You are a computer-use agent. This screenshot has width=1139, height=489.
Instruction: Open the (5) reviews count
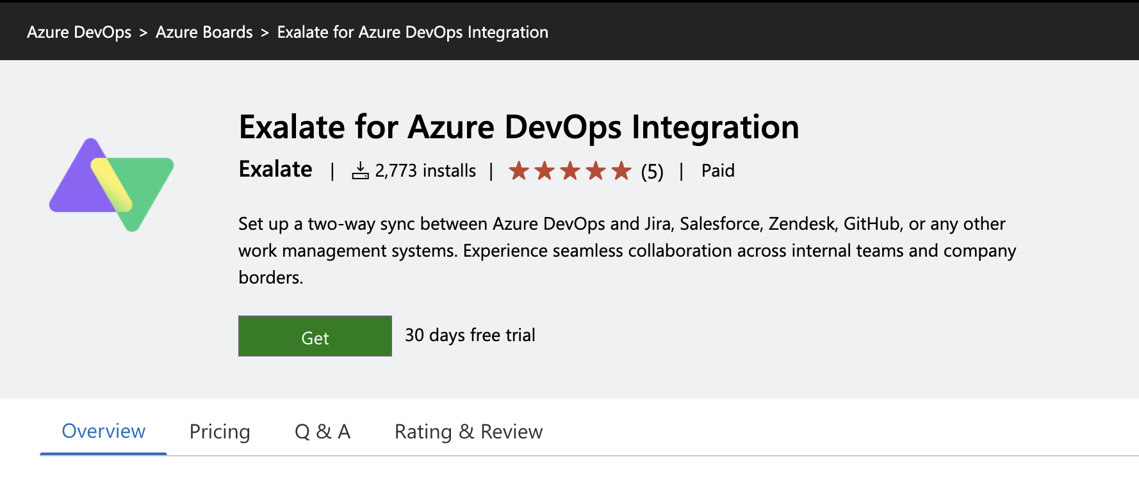pyautogui.click(x=652, y=172)
